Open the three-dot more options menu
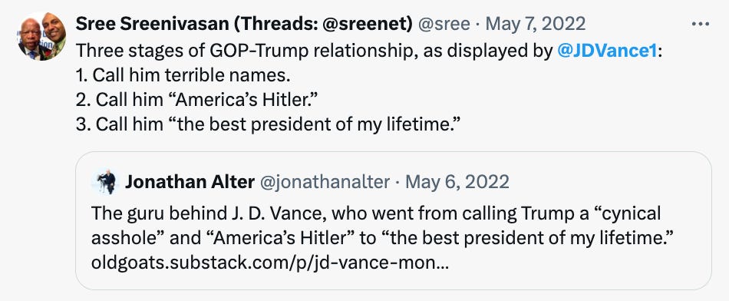This screenshot has height=301, width=729. 700,24
